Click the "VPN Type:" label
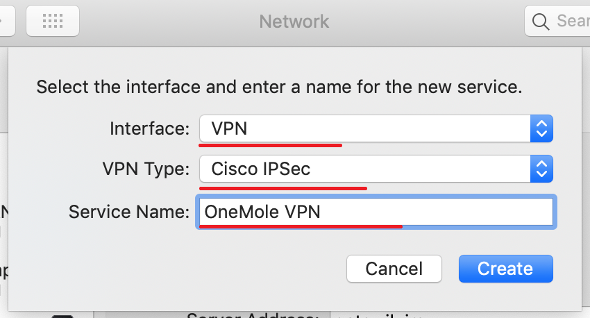The width and height of the screenshot is (590, 318). point(146,169)
